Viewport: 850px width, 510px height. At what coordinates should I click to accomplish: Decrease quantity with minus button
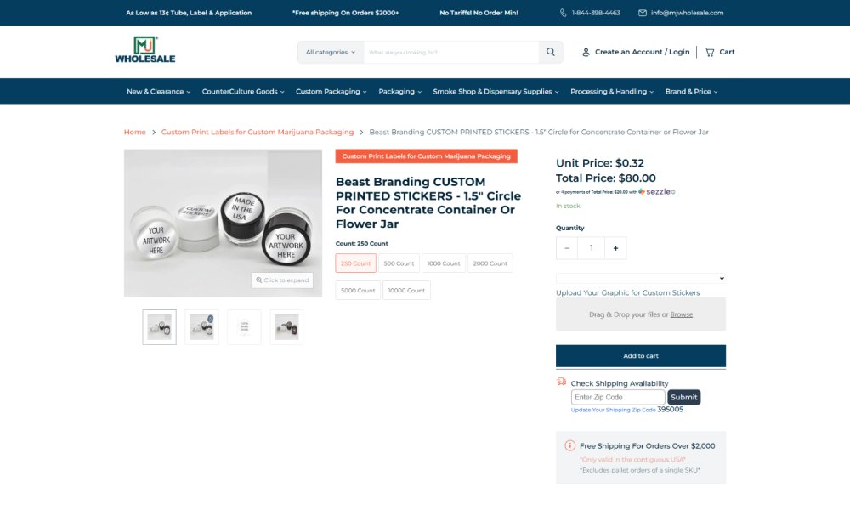pyautogui.click(x=567, y=248)
